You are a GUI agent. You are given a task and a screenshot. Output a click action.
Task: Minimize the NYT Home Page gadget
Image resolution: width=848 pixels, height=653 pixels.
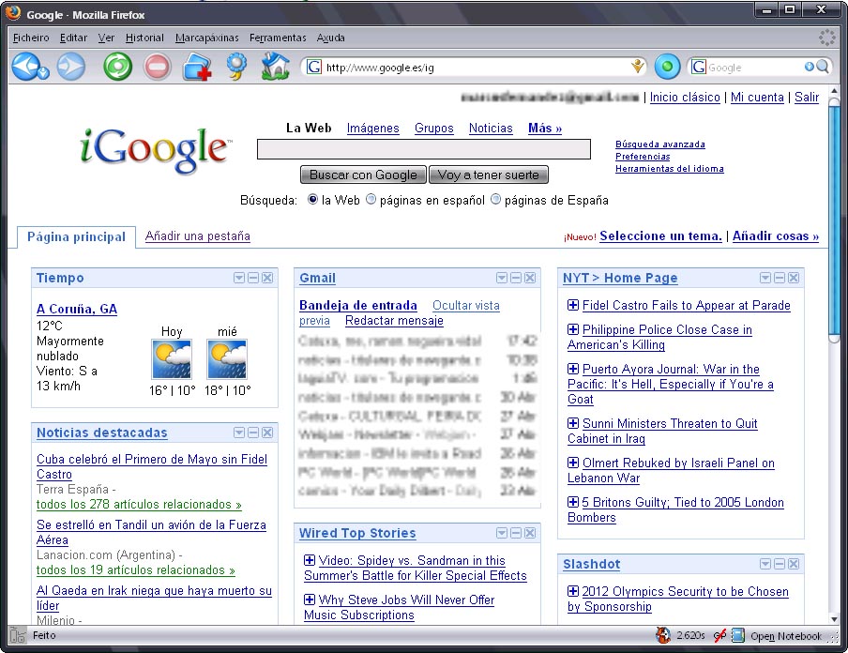[x=780, y=278]
